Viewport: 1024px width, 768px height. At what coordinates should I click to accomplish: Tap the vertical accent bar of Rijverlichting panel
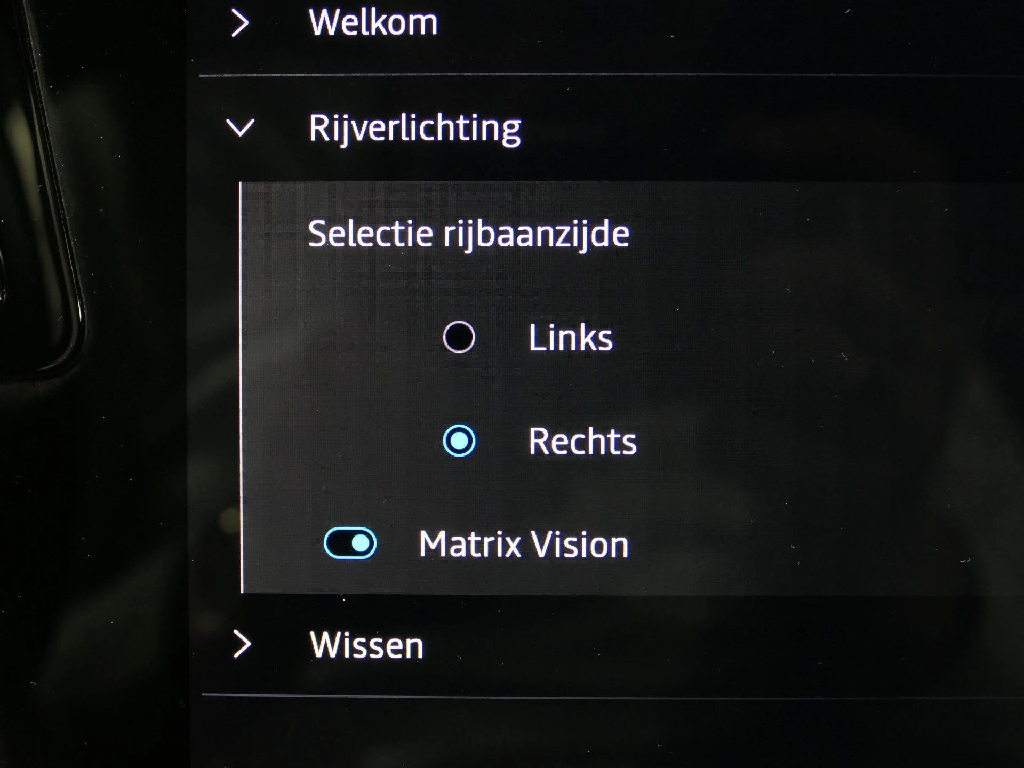(x=241, y=387)
